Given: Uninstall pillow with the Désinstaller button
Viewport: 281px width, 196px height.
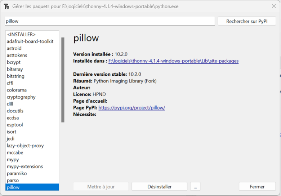Looking at the screenshot, I should click(159, 187).
